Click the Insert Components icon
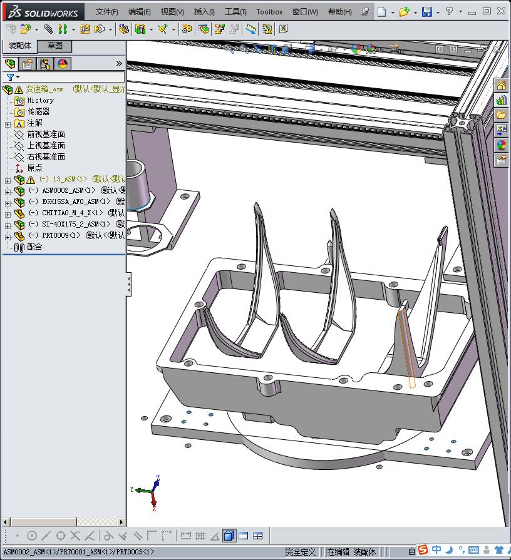511x560 pixels. click(x=26, y=29)
